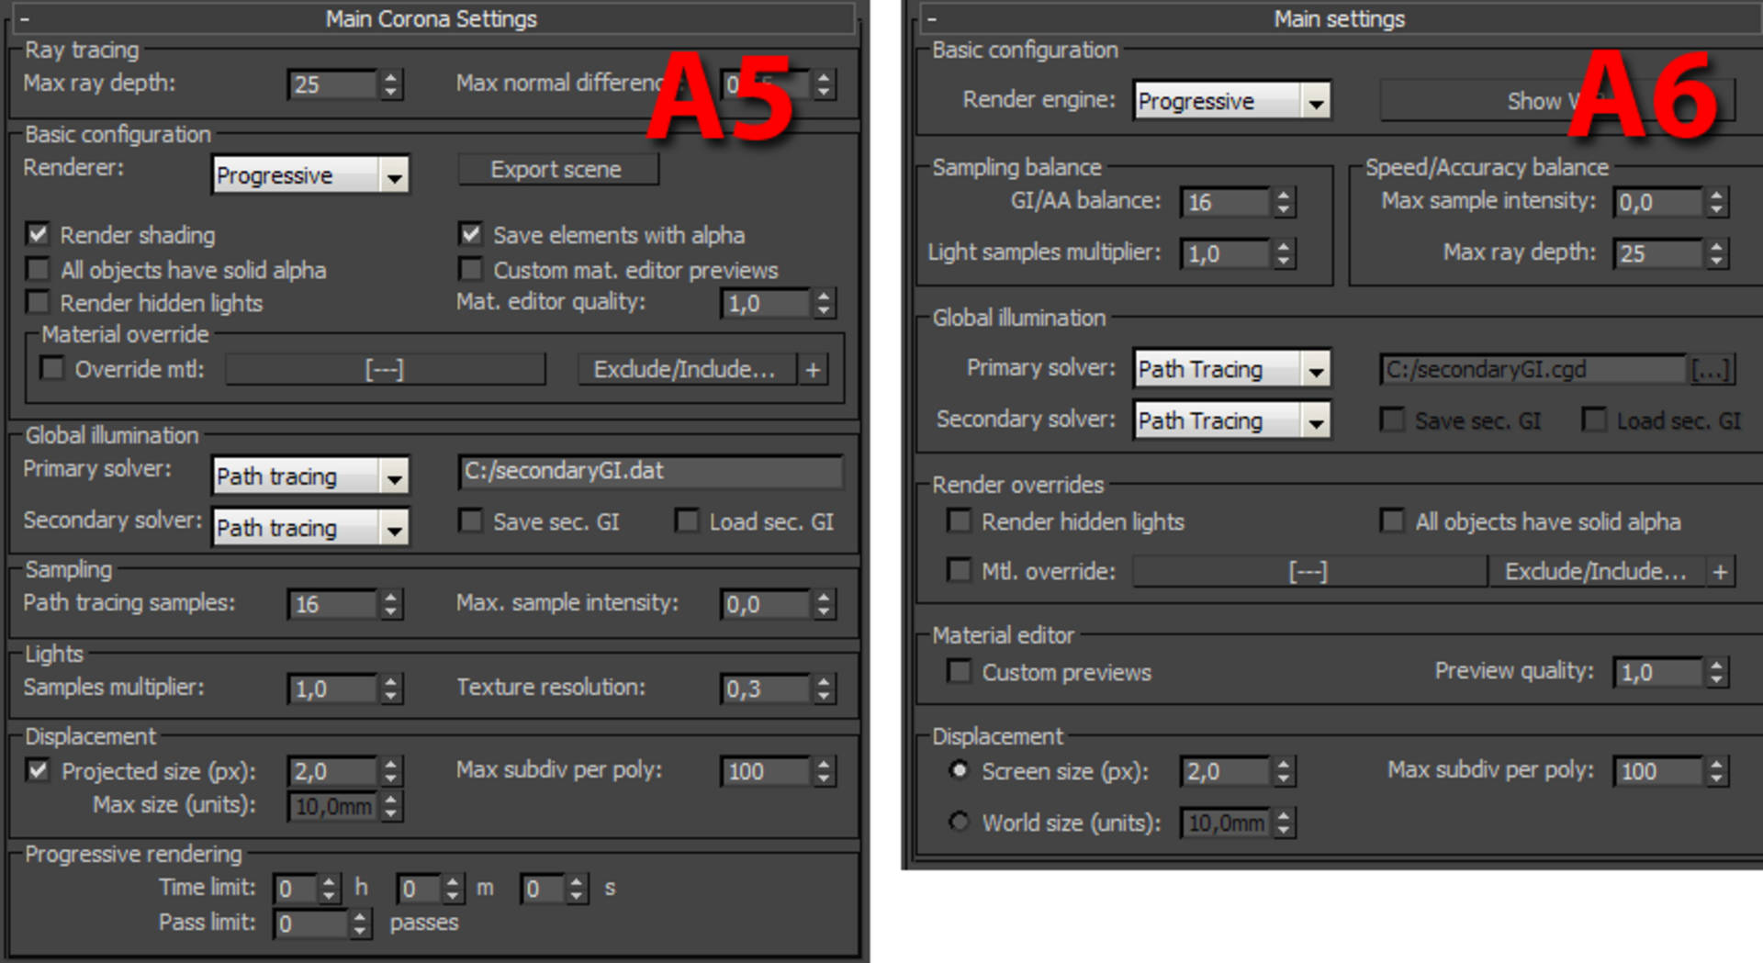
Task: Enable the Override mtl checkbox
Action: [52, 368]
